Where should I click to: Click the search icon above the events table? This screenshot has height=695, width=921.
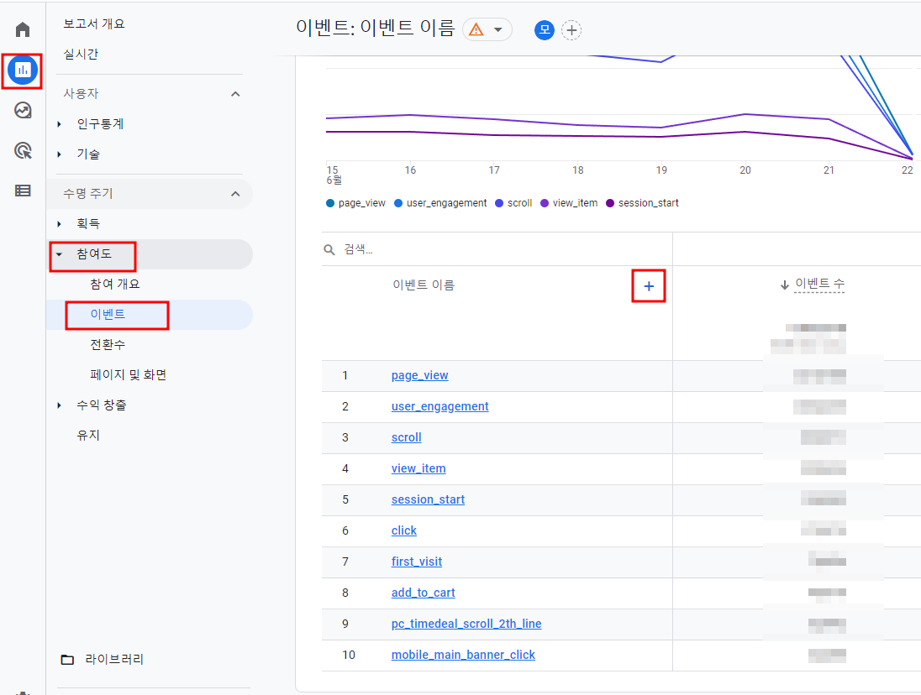coord(332,248)
